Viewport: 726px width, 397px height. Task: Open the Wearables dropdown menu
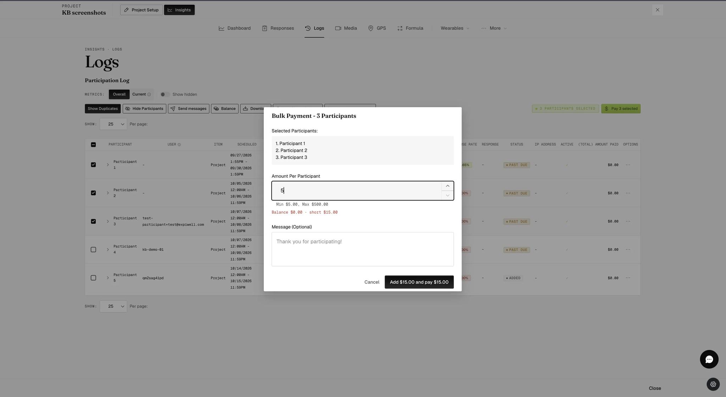(x=455, y=28)
